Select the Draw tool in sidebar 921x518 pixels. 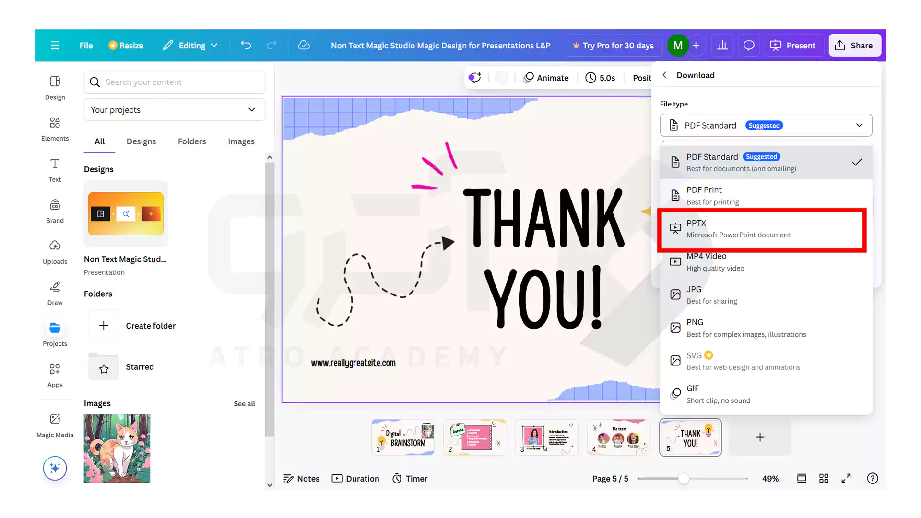click(55, 293)
